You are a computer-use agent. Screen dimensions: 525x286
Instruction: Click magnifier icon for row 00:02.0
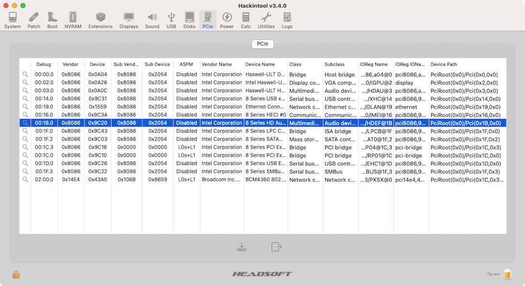click(x=25, y=83)
